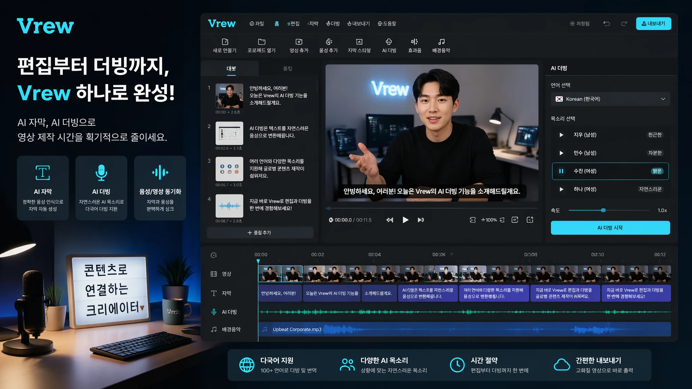Open subtitle style toolbar icon

tap(359, 42)
